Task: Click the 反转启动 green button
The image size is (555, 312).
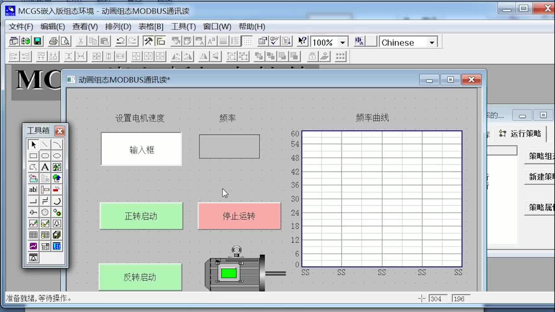Action: [x=140, y=277]
